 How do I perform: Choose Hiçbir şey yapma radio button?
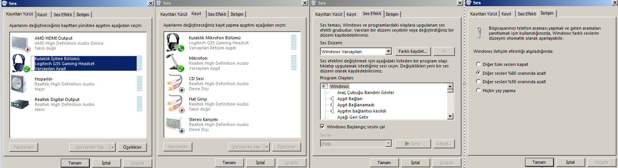(478, 90)
